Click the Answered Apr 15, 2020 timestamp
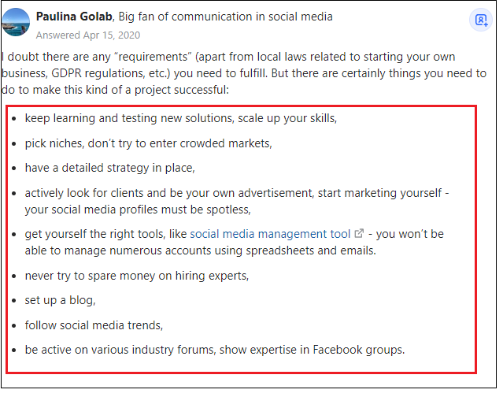 click(88, 35)
